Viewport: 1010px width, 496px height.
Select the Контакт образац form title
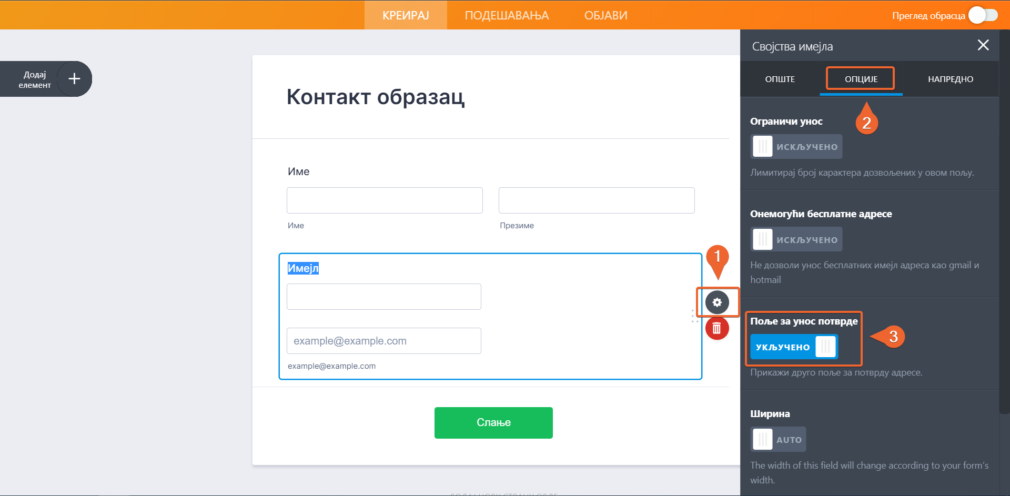pos(375,98)
